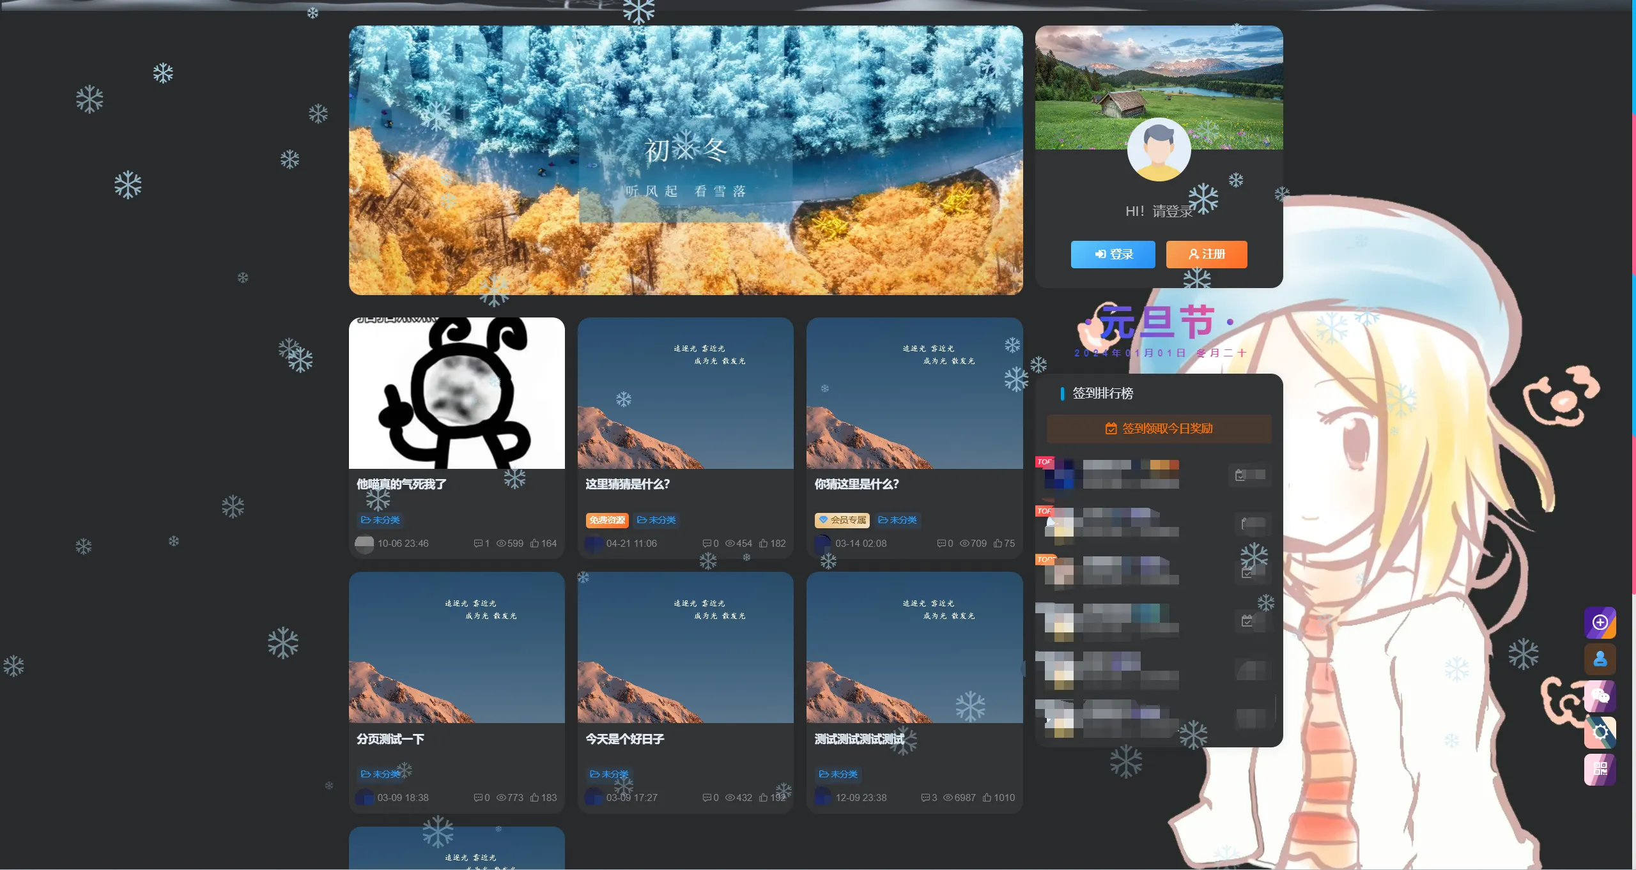This screenshot has height=870, width=1636.
Task: Click view count 773 on 分页测试一下 card
Action: 510,798
